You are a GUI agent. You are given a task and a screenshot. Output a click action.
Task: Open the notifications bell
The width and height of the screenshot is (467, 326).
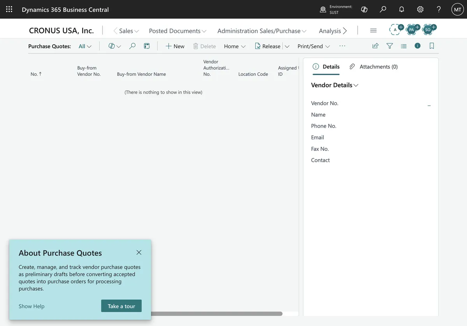[402, 9]
